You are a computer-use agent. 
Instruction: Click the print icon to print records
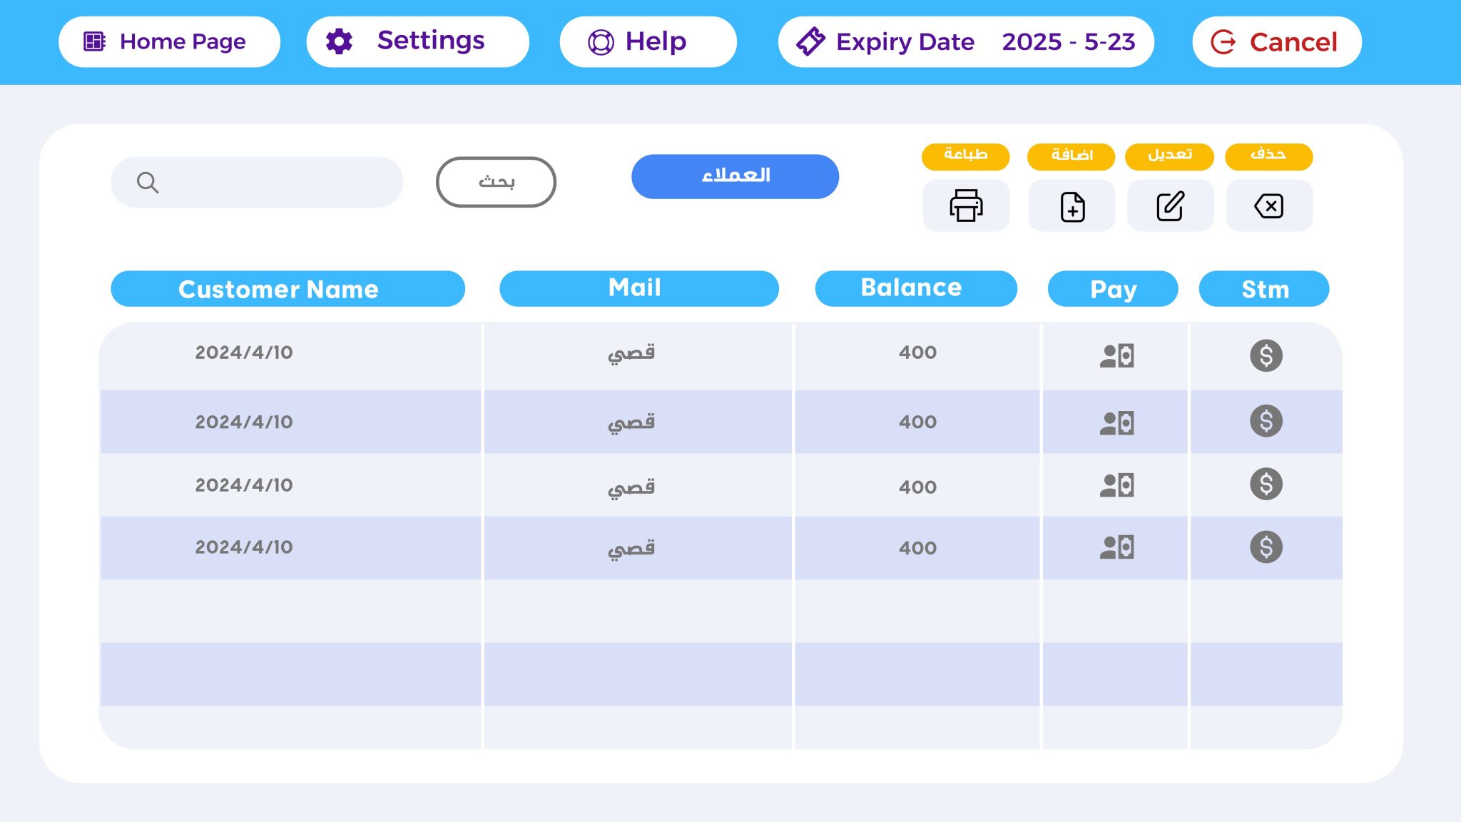tap(967, 205)
